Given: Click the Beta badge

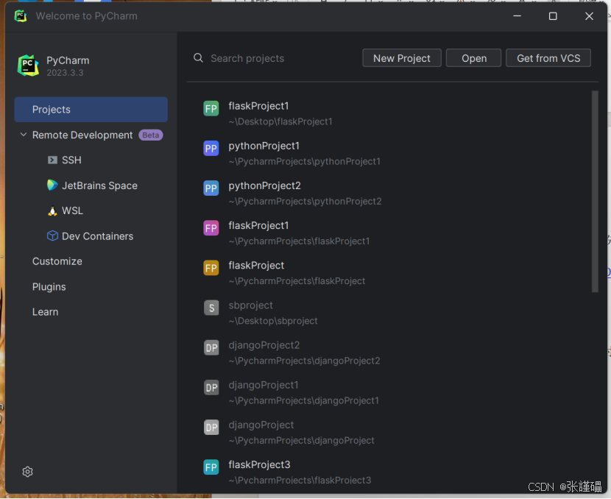Looking at the screenshot, I should [151, 135].
